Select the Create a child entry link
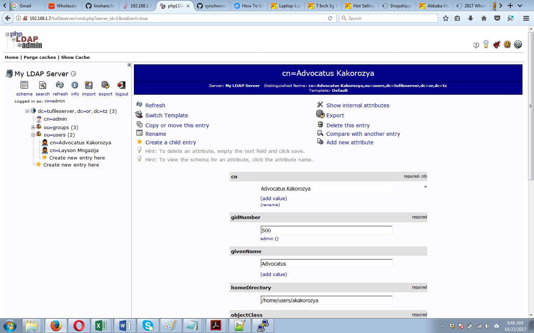The height and width of the screenshot is (333, 534). point(171,142)
